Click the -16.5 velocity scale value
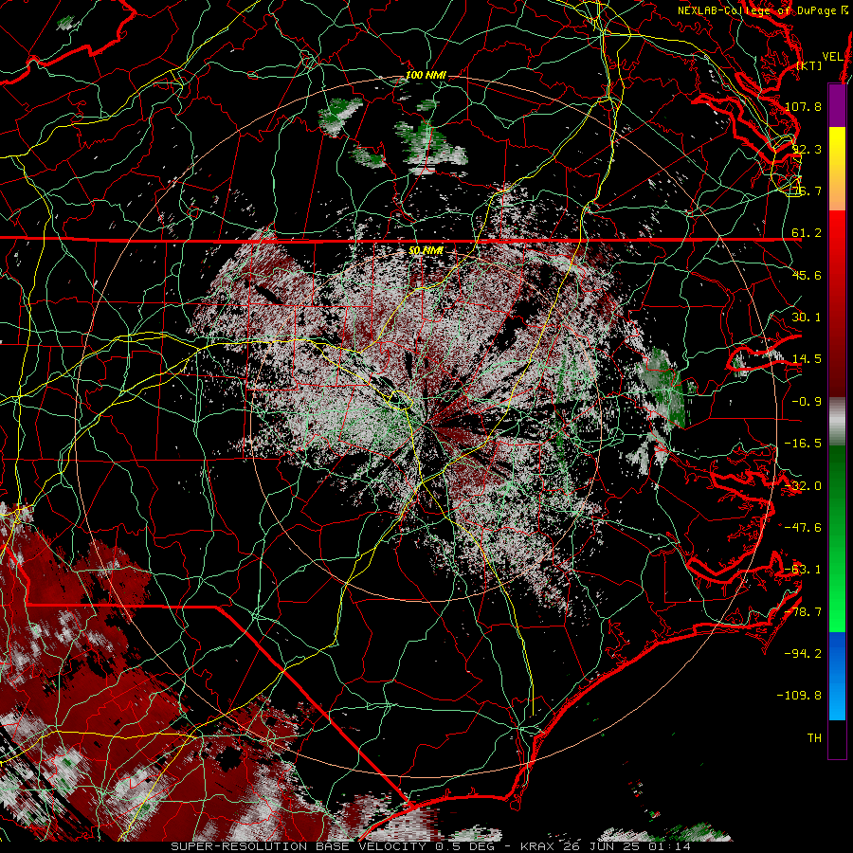853x853 pixels. pyautogui.click(x=804, y=444)
